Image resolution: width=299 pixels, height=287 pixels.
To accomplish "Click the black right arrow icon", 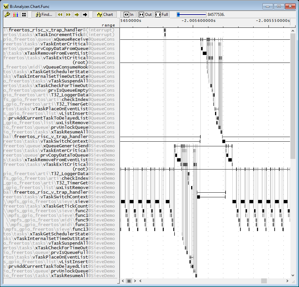I will (85, 15).
